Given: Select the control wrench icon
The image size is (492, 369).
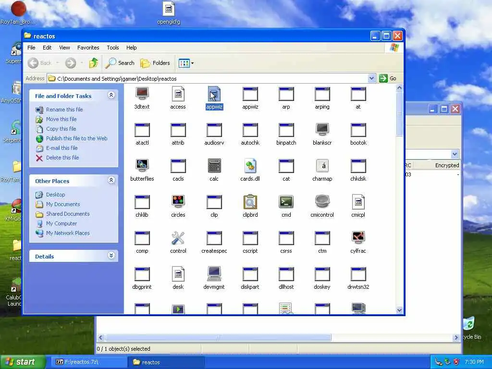Looking at the screenshot, I should 178,238.
